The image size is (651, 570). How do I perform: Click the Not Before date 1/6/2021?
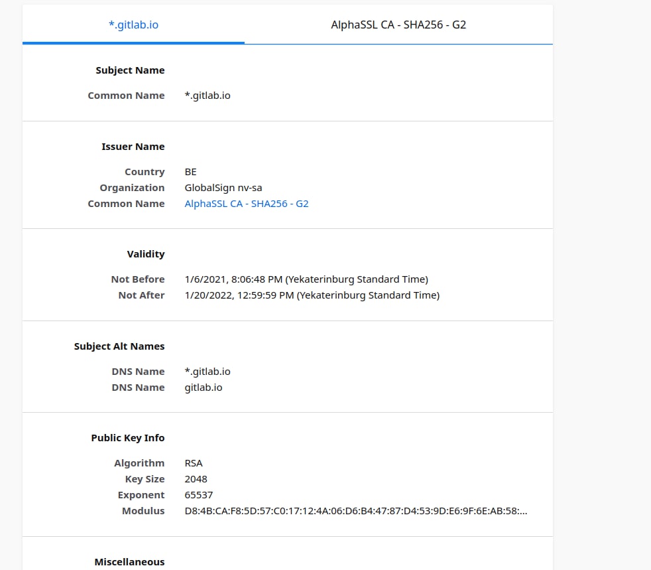coord(306,279)
